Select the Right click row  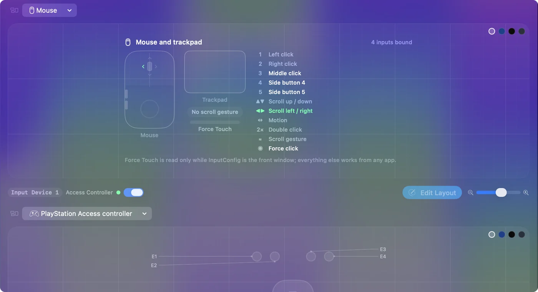[277, 64]
